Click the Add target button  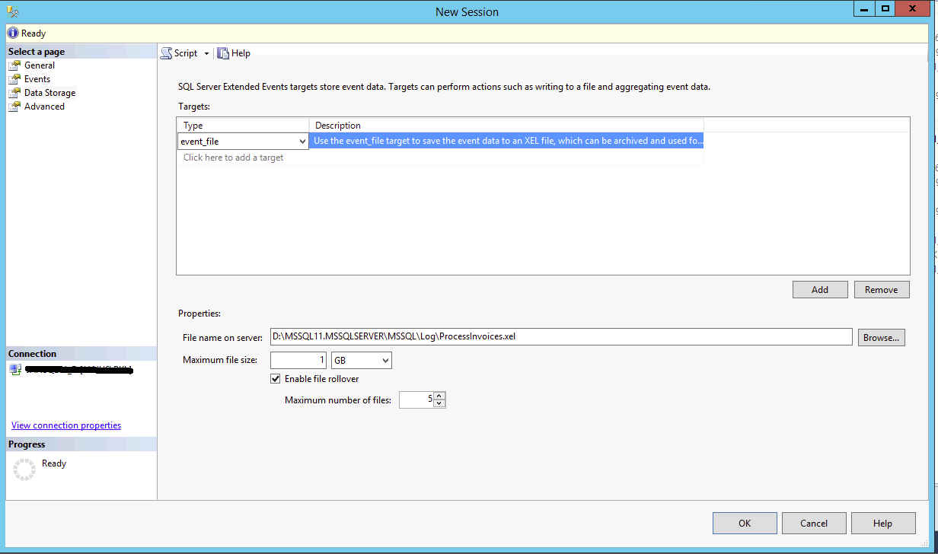tap(820, 290)
